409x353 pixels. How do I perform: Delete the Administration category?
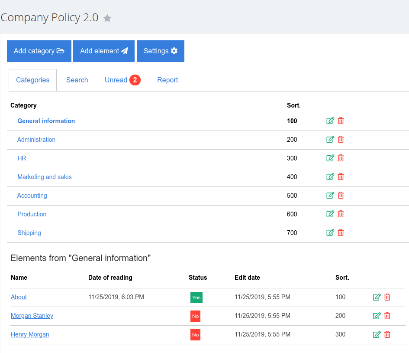coord(341,139)
